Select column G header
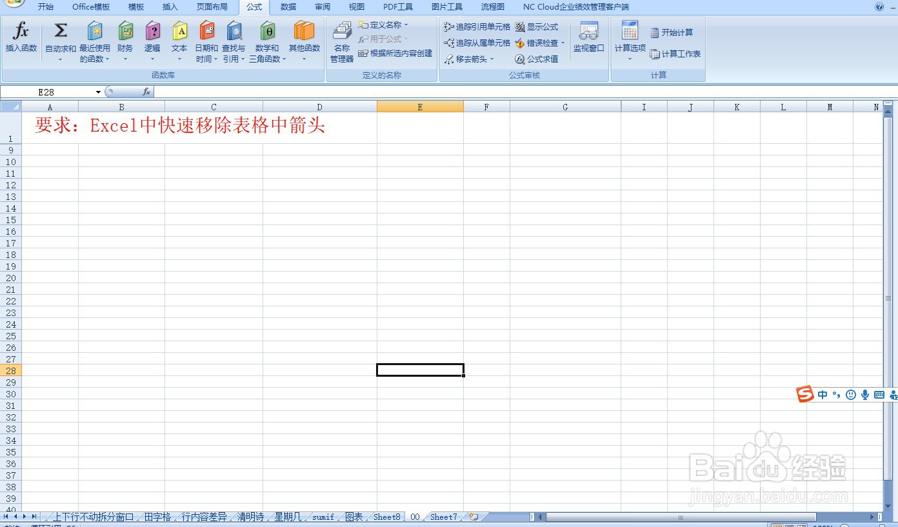The height and width of the screenshot is (527, 898). (x=565, y=107)
